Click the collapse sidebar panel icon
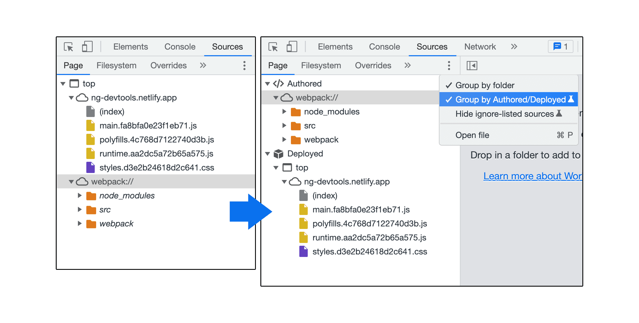This screenshot has width=639, height=323. 472,65
